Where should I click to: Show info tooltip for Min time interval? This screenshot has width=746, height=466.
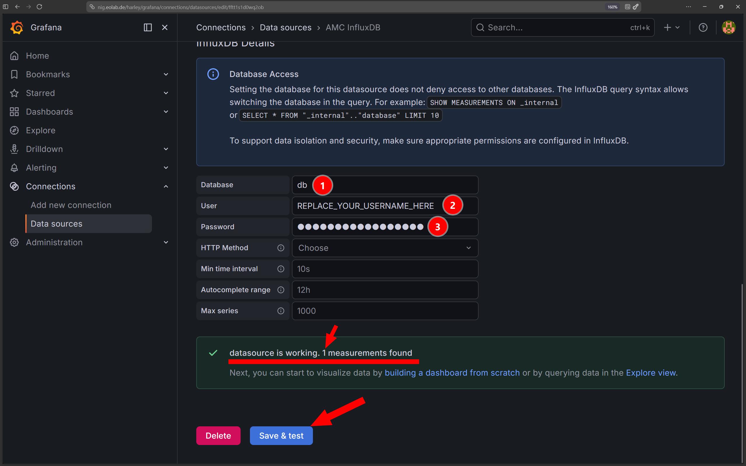point(281,269)
